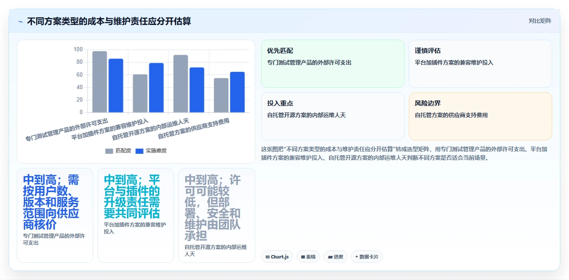Click the lightning icon beside the title

point(21,22)
